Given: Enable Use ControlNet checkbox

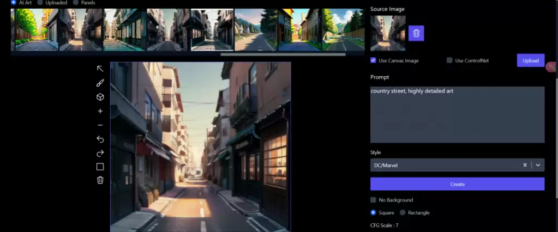Looking at the screenshot, I should [x=449, y=60].
